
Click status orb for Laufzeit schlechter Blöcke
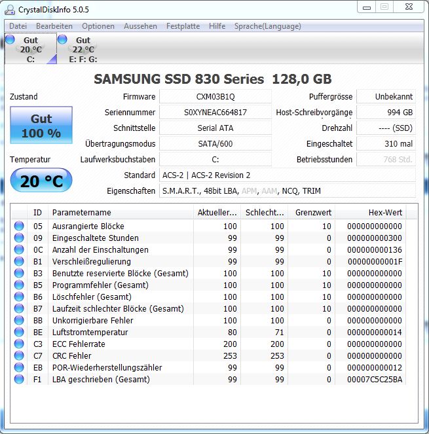(19, 308)
